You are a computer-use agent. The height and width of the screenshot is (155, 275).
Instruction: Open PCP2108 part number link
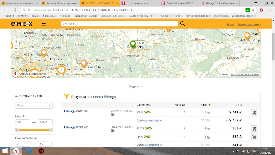[x=82, y=127]
